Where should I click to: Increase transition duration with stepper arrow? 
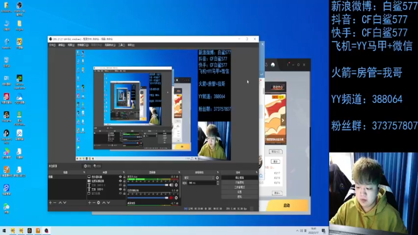[x=218, y=182]
